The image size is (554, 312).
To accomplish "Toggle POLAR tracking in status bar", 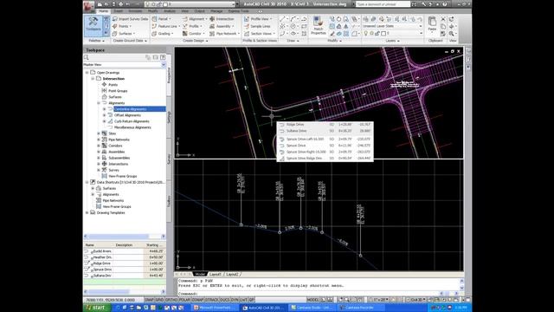I will tap(184, 300).
